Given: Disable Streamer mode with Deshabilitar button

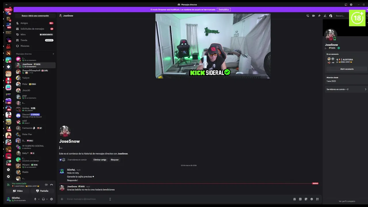Looking at the screenshot, I should point(224,9).
